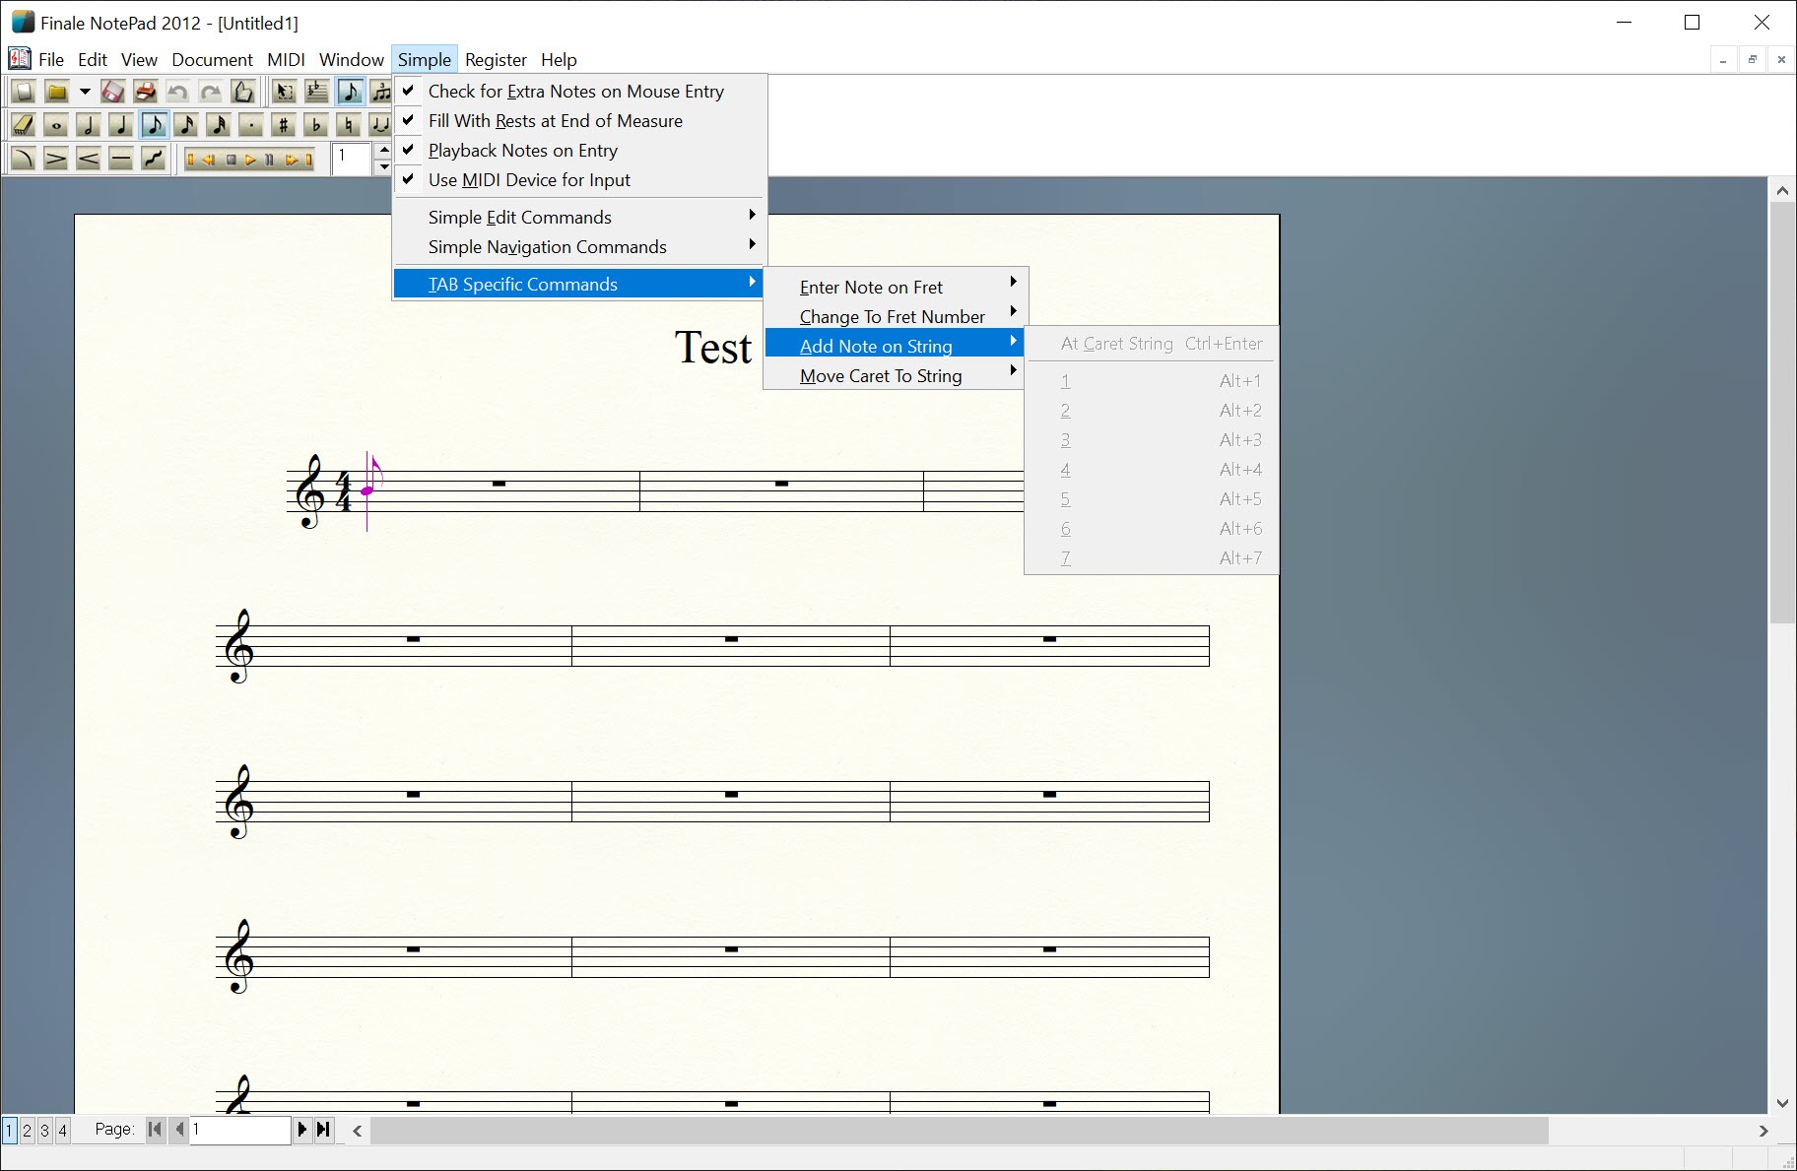Jump to the first page arrow
Viewport: 1797px width, 1171px height.
pos(155,1130)
